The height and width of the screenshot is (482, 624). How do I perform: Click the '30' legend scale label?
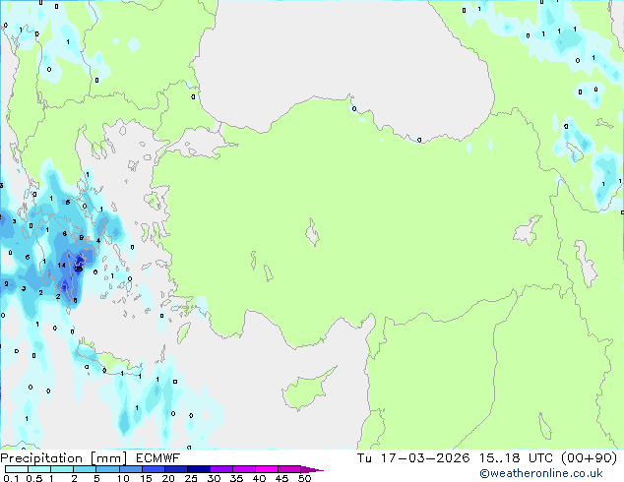point(214,478)
